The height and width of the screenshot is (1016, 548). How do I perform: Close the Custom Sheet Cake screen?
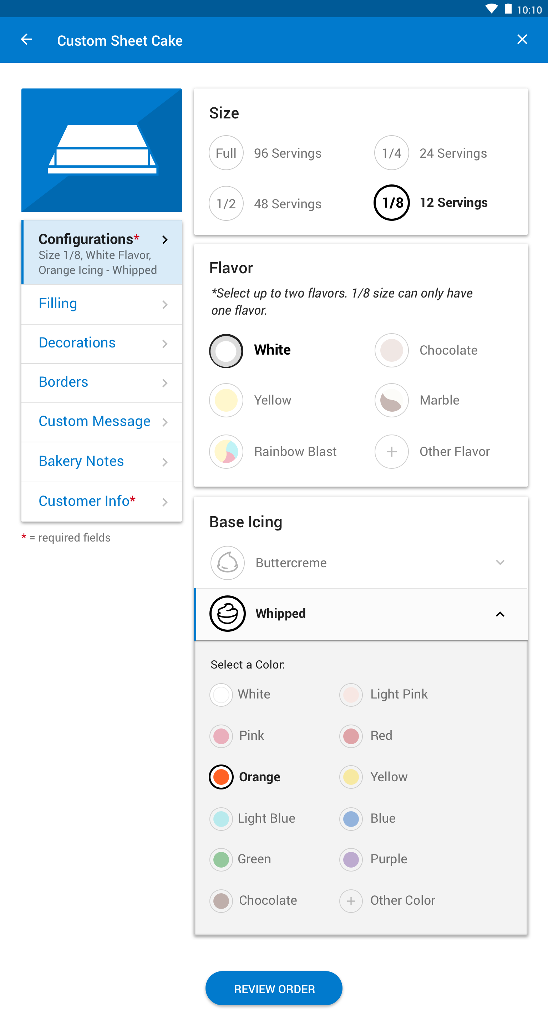click(x=522, y=40)
